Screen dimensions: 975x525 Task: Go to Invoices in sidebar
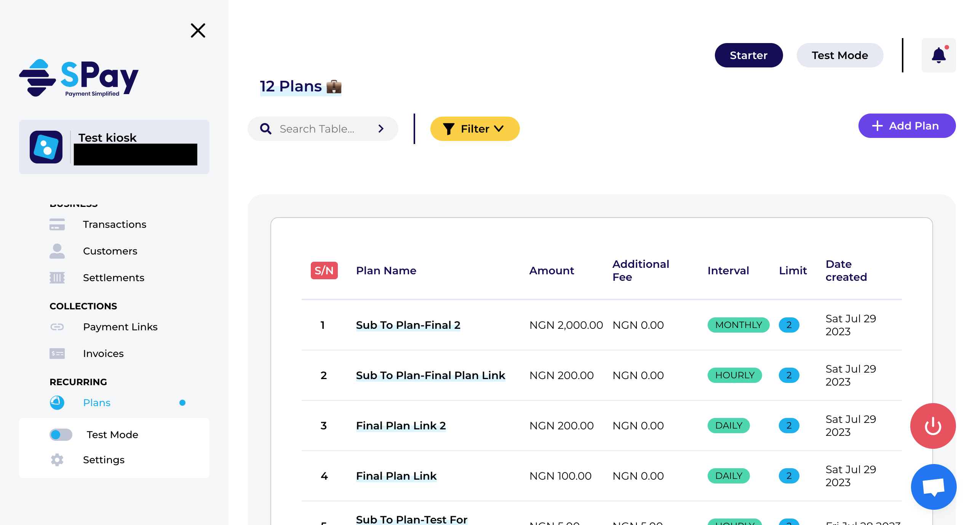click(x=103, y=354)
